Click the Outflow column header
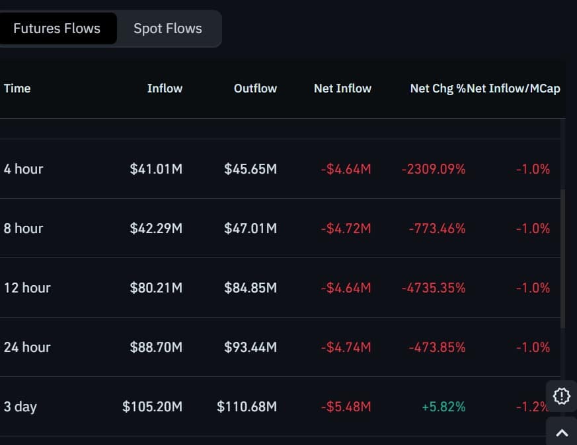 coord(255,88)
